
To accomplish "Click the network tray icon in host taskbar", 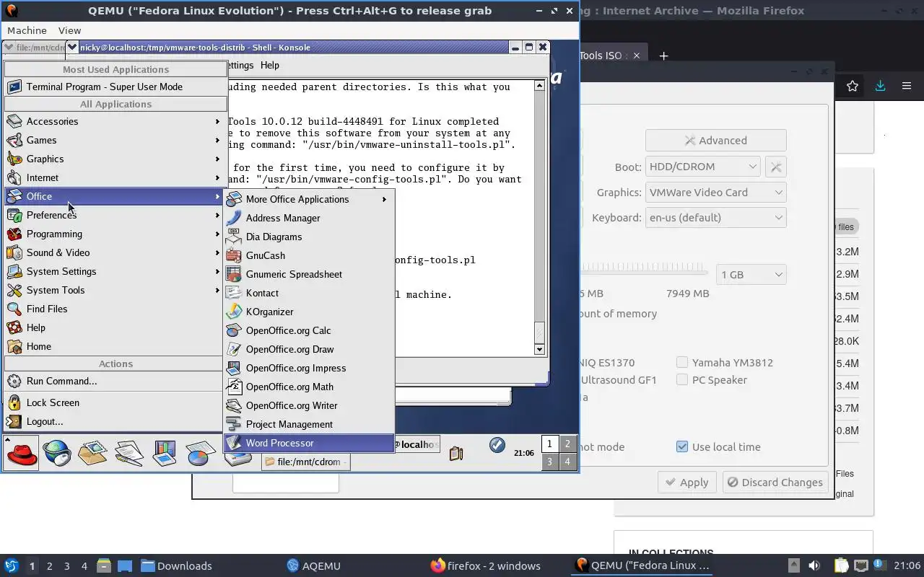I will [860, 565].
